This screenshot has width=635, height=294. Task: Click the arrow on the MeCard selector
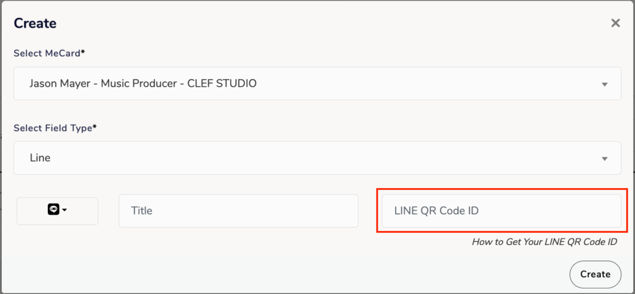tap(605, 85)
